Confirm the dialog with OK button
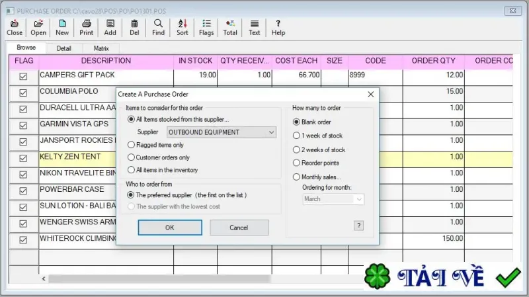 [170, 228]
